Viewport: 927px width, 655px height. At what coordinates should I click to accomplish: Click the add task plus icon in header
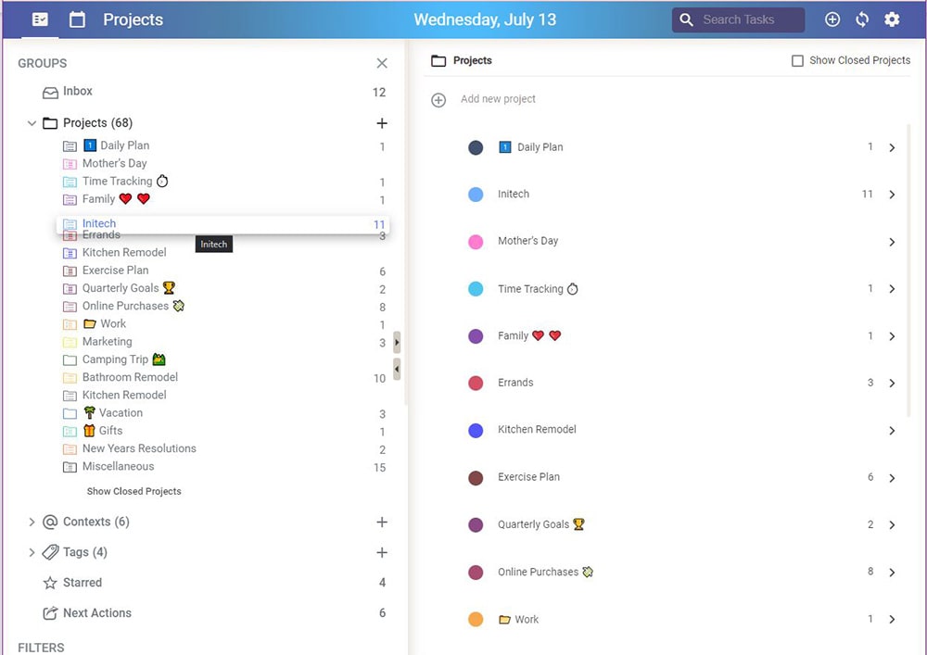[x=832, y=19]
